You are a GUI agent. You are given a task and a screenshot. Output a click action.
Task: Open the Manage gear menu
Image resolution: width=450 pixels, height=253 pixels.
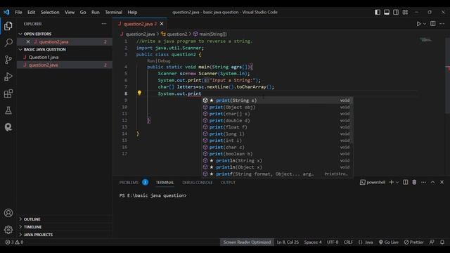pyautogui.click(x=8, y=230)
